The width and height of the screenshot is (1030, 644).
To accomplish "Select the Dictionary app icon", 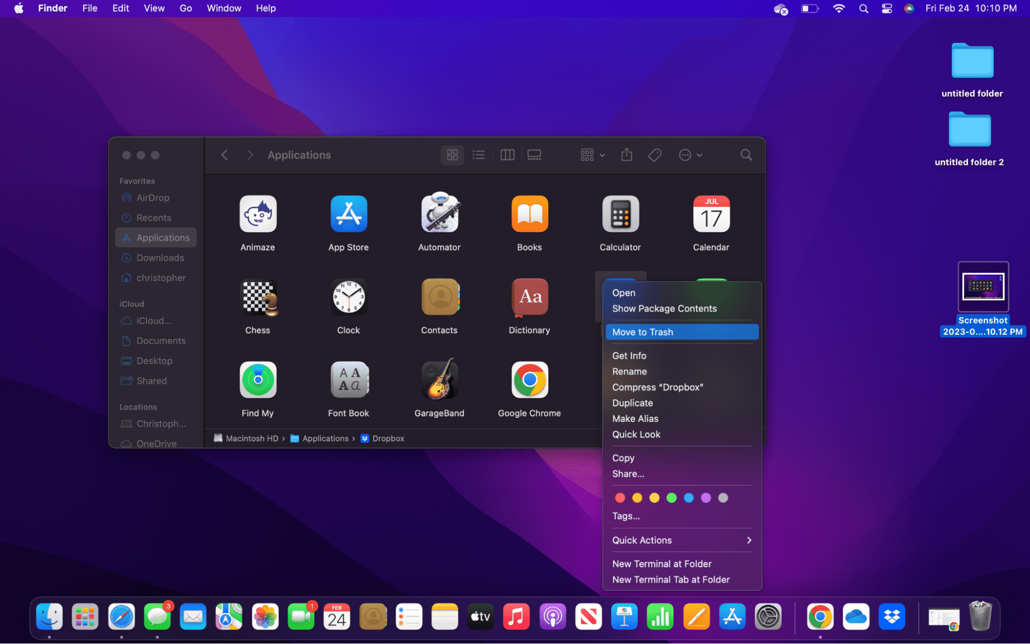I will coord(530,297).
